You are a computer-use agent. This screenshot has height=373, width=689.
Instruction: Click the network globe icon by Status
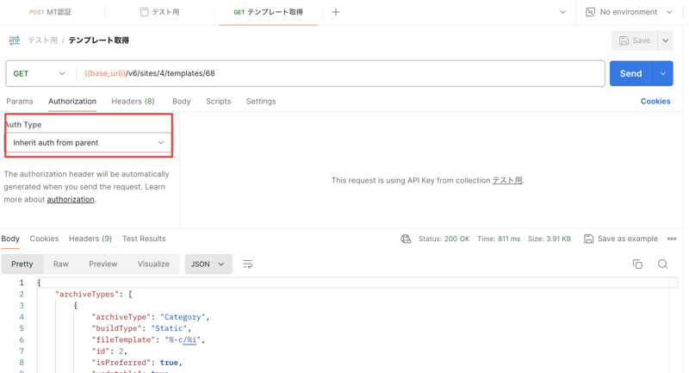tap(406, 239)
